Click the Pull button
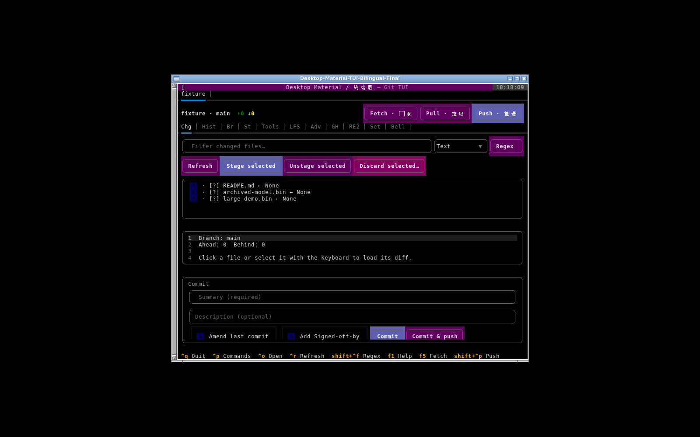Viewport: 700px width, 437px height. click(x=445, y=114)
